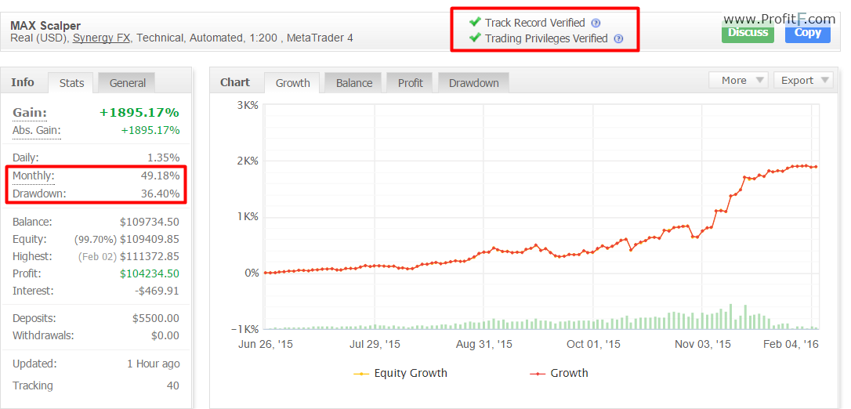Click the Jun 26, '15 axis label
Viewport: 851px width, 409px height.
click(x=266, y=345)
